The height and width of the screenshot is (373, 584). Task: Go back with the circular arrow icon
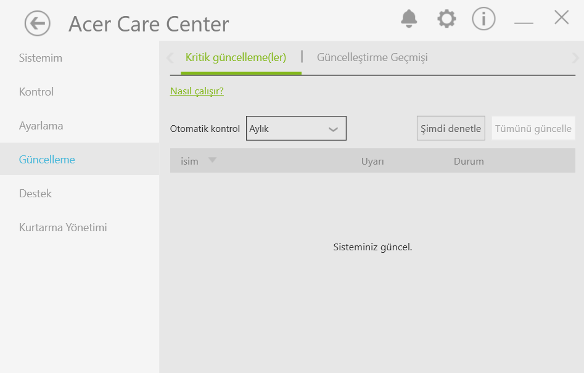click(37, 23)
